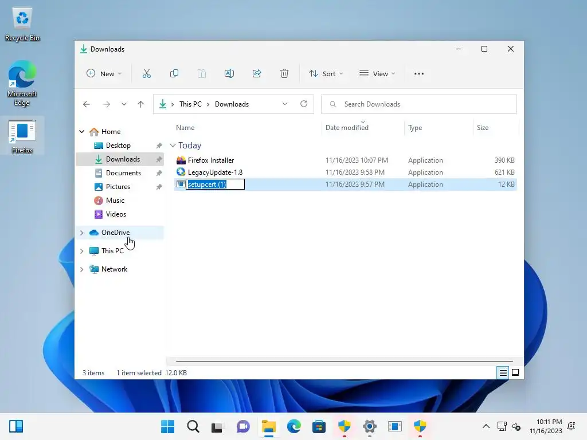The image size is (587, 440).
Task: Switch to large thumbnails view icon
Action: pyautogui.click(x=515, y=372)
